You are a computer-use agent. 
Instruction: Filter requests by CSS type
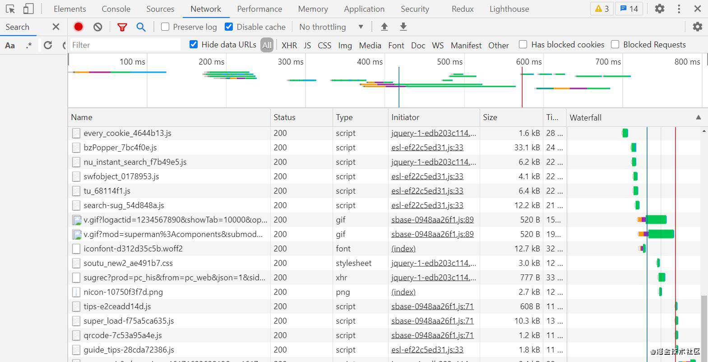click(324, 45)
